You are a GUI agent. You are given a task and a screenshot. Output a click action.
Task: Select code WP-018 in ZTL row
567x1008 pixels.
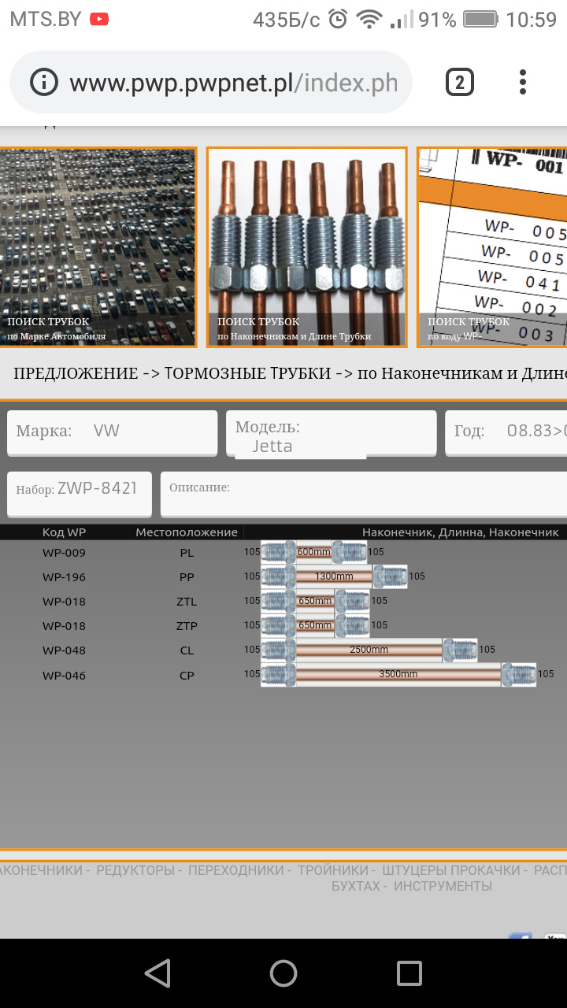click(64, 602)
